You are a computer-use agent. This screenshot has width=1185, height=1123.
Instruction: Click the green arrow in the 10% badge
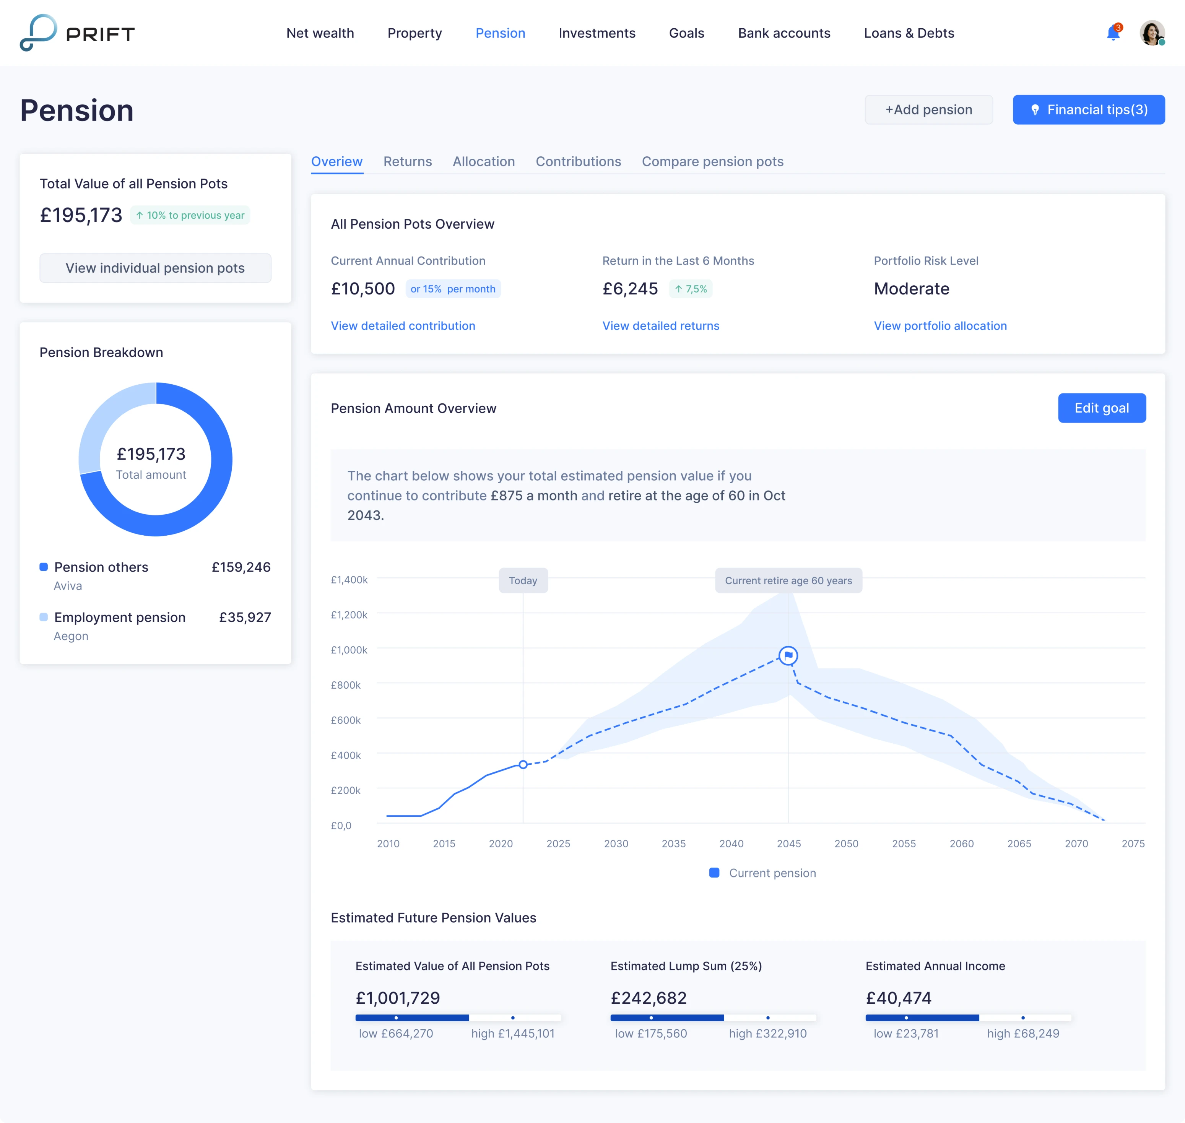pos(141,215)
